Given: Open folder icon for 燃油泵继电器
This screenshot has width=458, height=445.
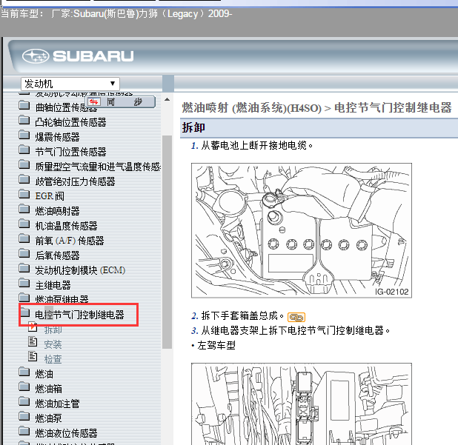Looking at the screenshot, I should [24, 298].
